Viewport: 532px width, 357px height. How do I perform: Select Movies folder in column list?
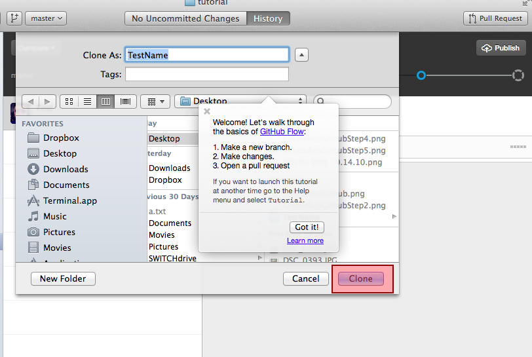click(161, 235)
